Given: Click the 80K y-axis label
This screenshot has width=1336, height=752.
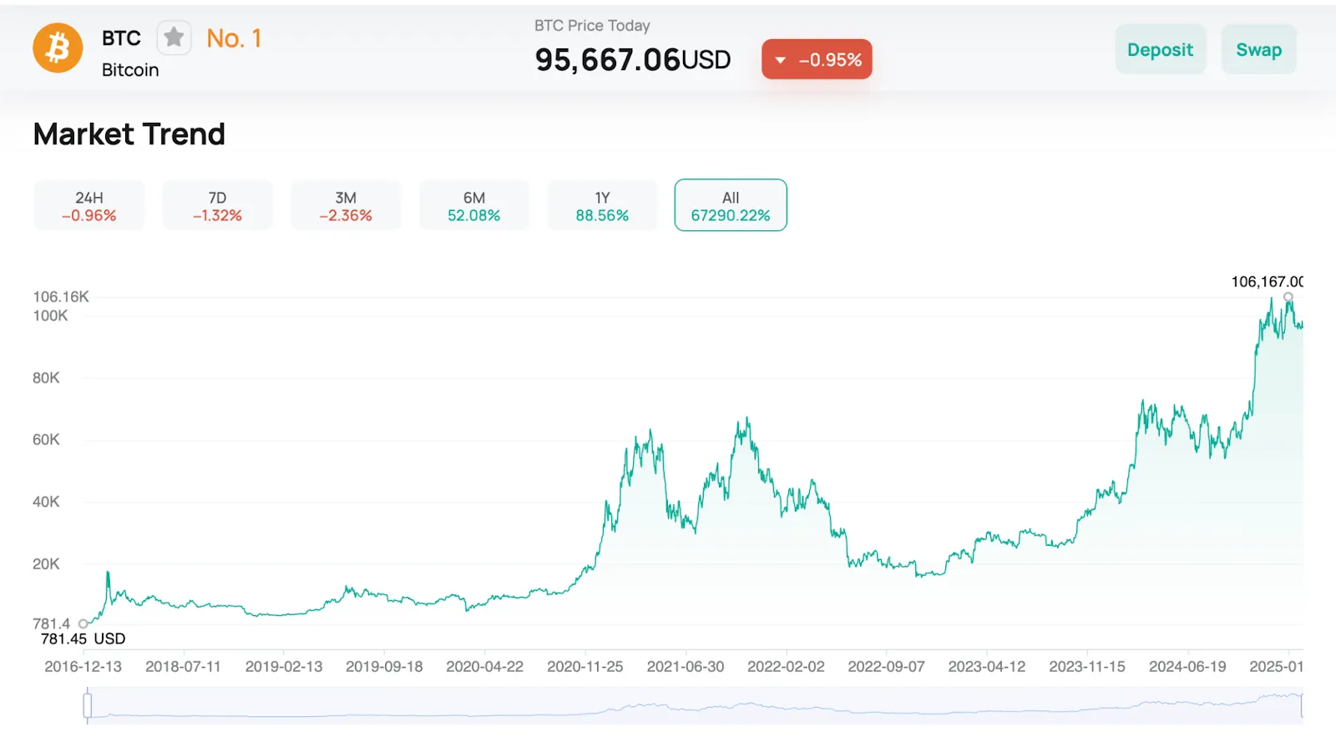Looking at the screenshot, I should tap(46, 378).
